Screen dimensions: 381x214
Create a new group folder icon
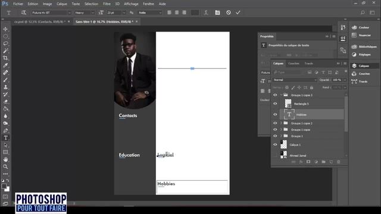click(323, 162)
